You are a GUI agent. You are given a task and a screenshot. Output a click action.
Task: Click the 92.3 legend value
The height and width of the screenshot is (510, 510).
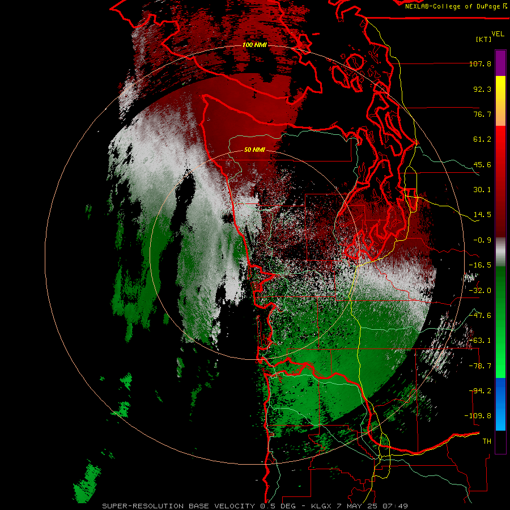click(x=482, y=89)
